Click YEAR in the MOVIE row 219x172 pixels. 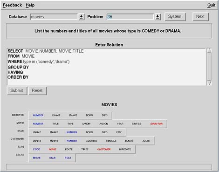point(120,124)
